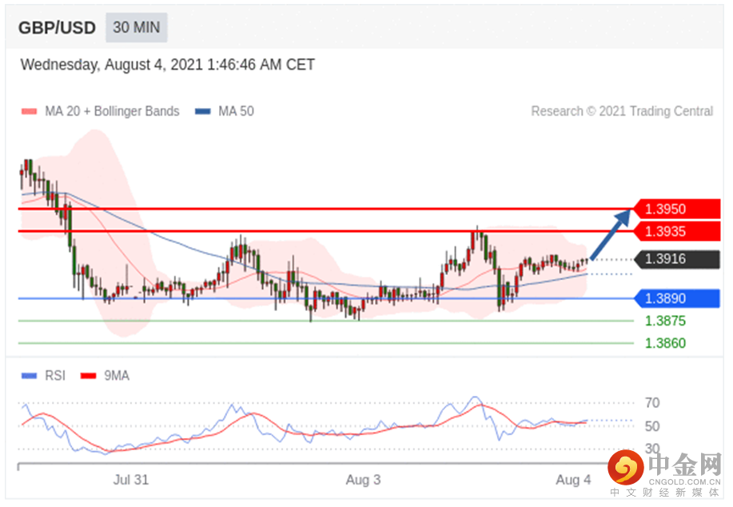Select the 1.3890 pivot price label
The height and width of the screenshot is (507, 733).
coord(676,298)
